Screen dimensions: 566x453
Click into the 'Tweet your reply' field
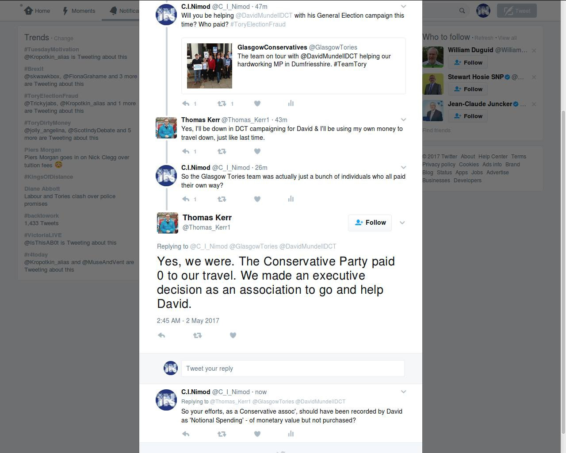293,369
